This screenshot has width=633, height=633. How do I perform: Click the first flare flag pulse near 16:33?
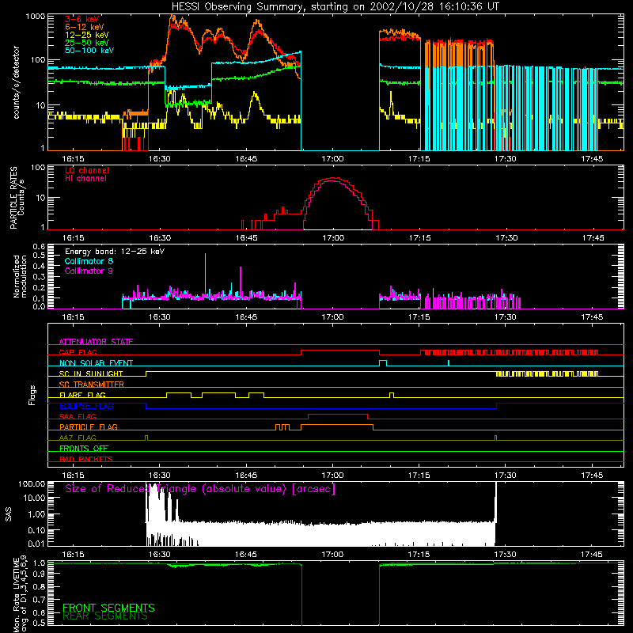179,393
